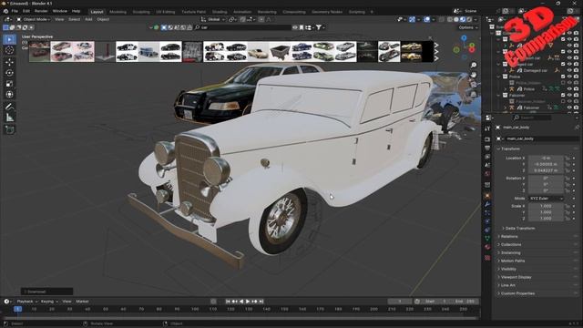
Task: Open the Texture properties tab
Action: (x=487, y=257)
